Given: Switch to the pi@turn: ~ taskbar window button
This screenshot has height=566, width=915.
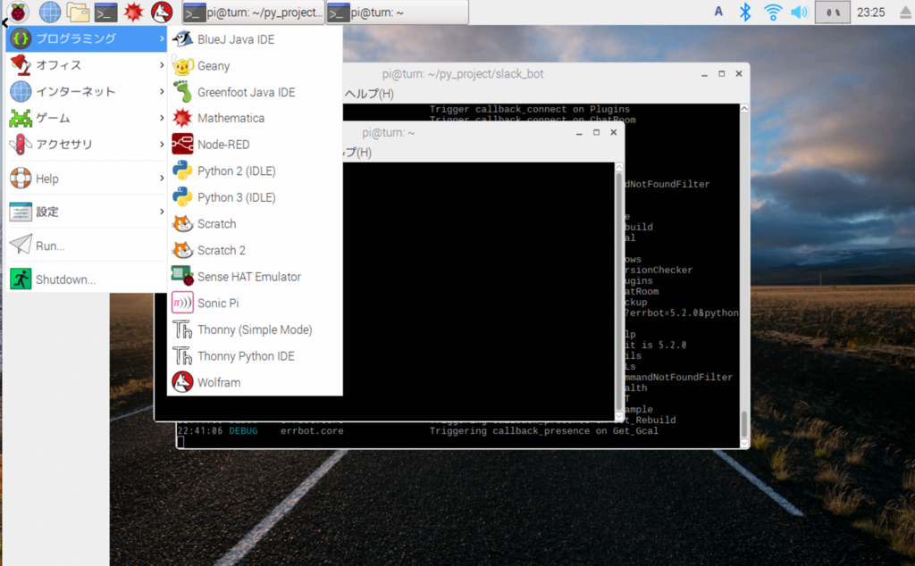Looking at the screenshot, I should (x=397, y=12).
